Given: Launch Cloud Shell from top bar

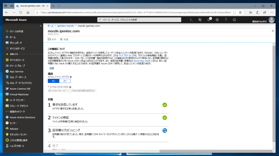Looking at the screenshot, I should click(x=191, y=20).
